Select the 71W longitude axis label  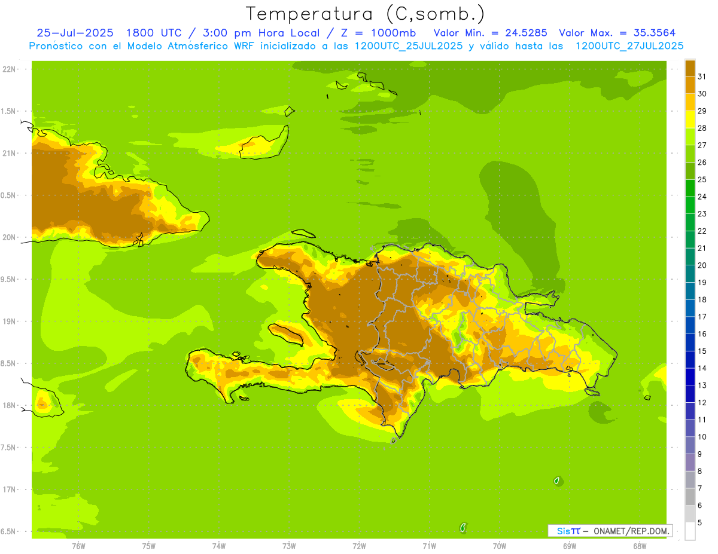[429, 546]
